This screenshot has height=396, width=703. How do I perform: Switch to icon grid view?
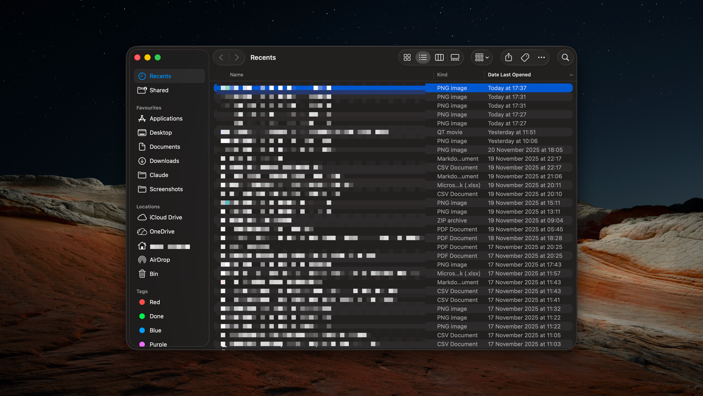tap(407, 57)
